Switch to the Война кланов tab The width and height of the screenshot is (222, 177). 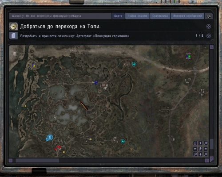click(x=137, y=16)
